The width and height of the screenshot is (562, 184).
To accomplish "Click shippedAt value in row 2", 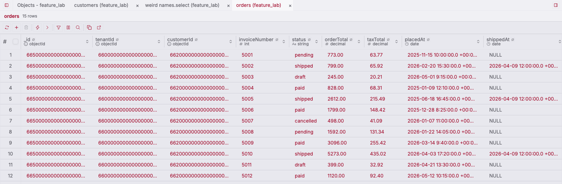I will tap(523, 66).
